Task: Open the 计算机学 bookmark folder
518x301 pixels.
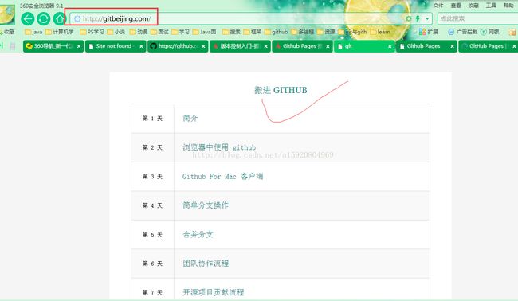Action: click(x=60, y=32)
